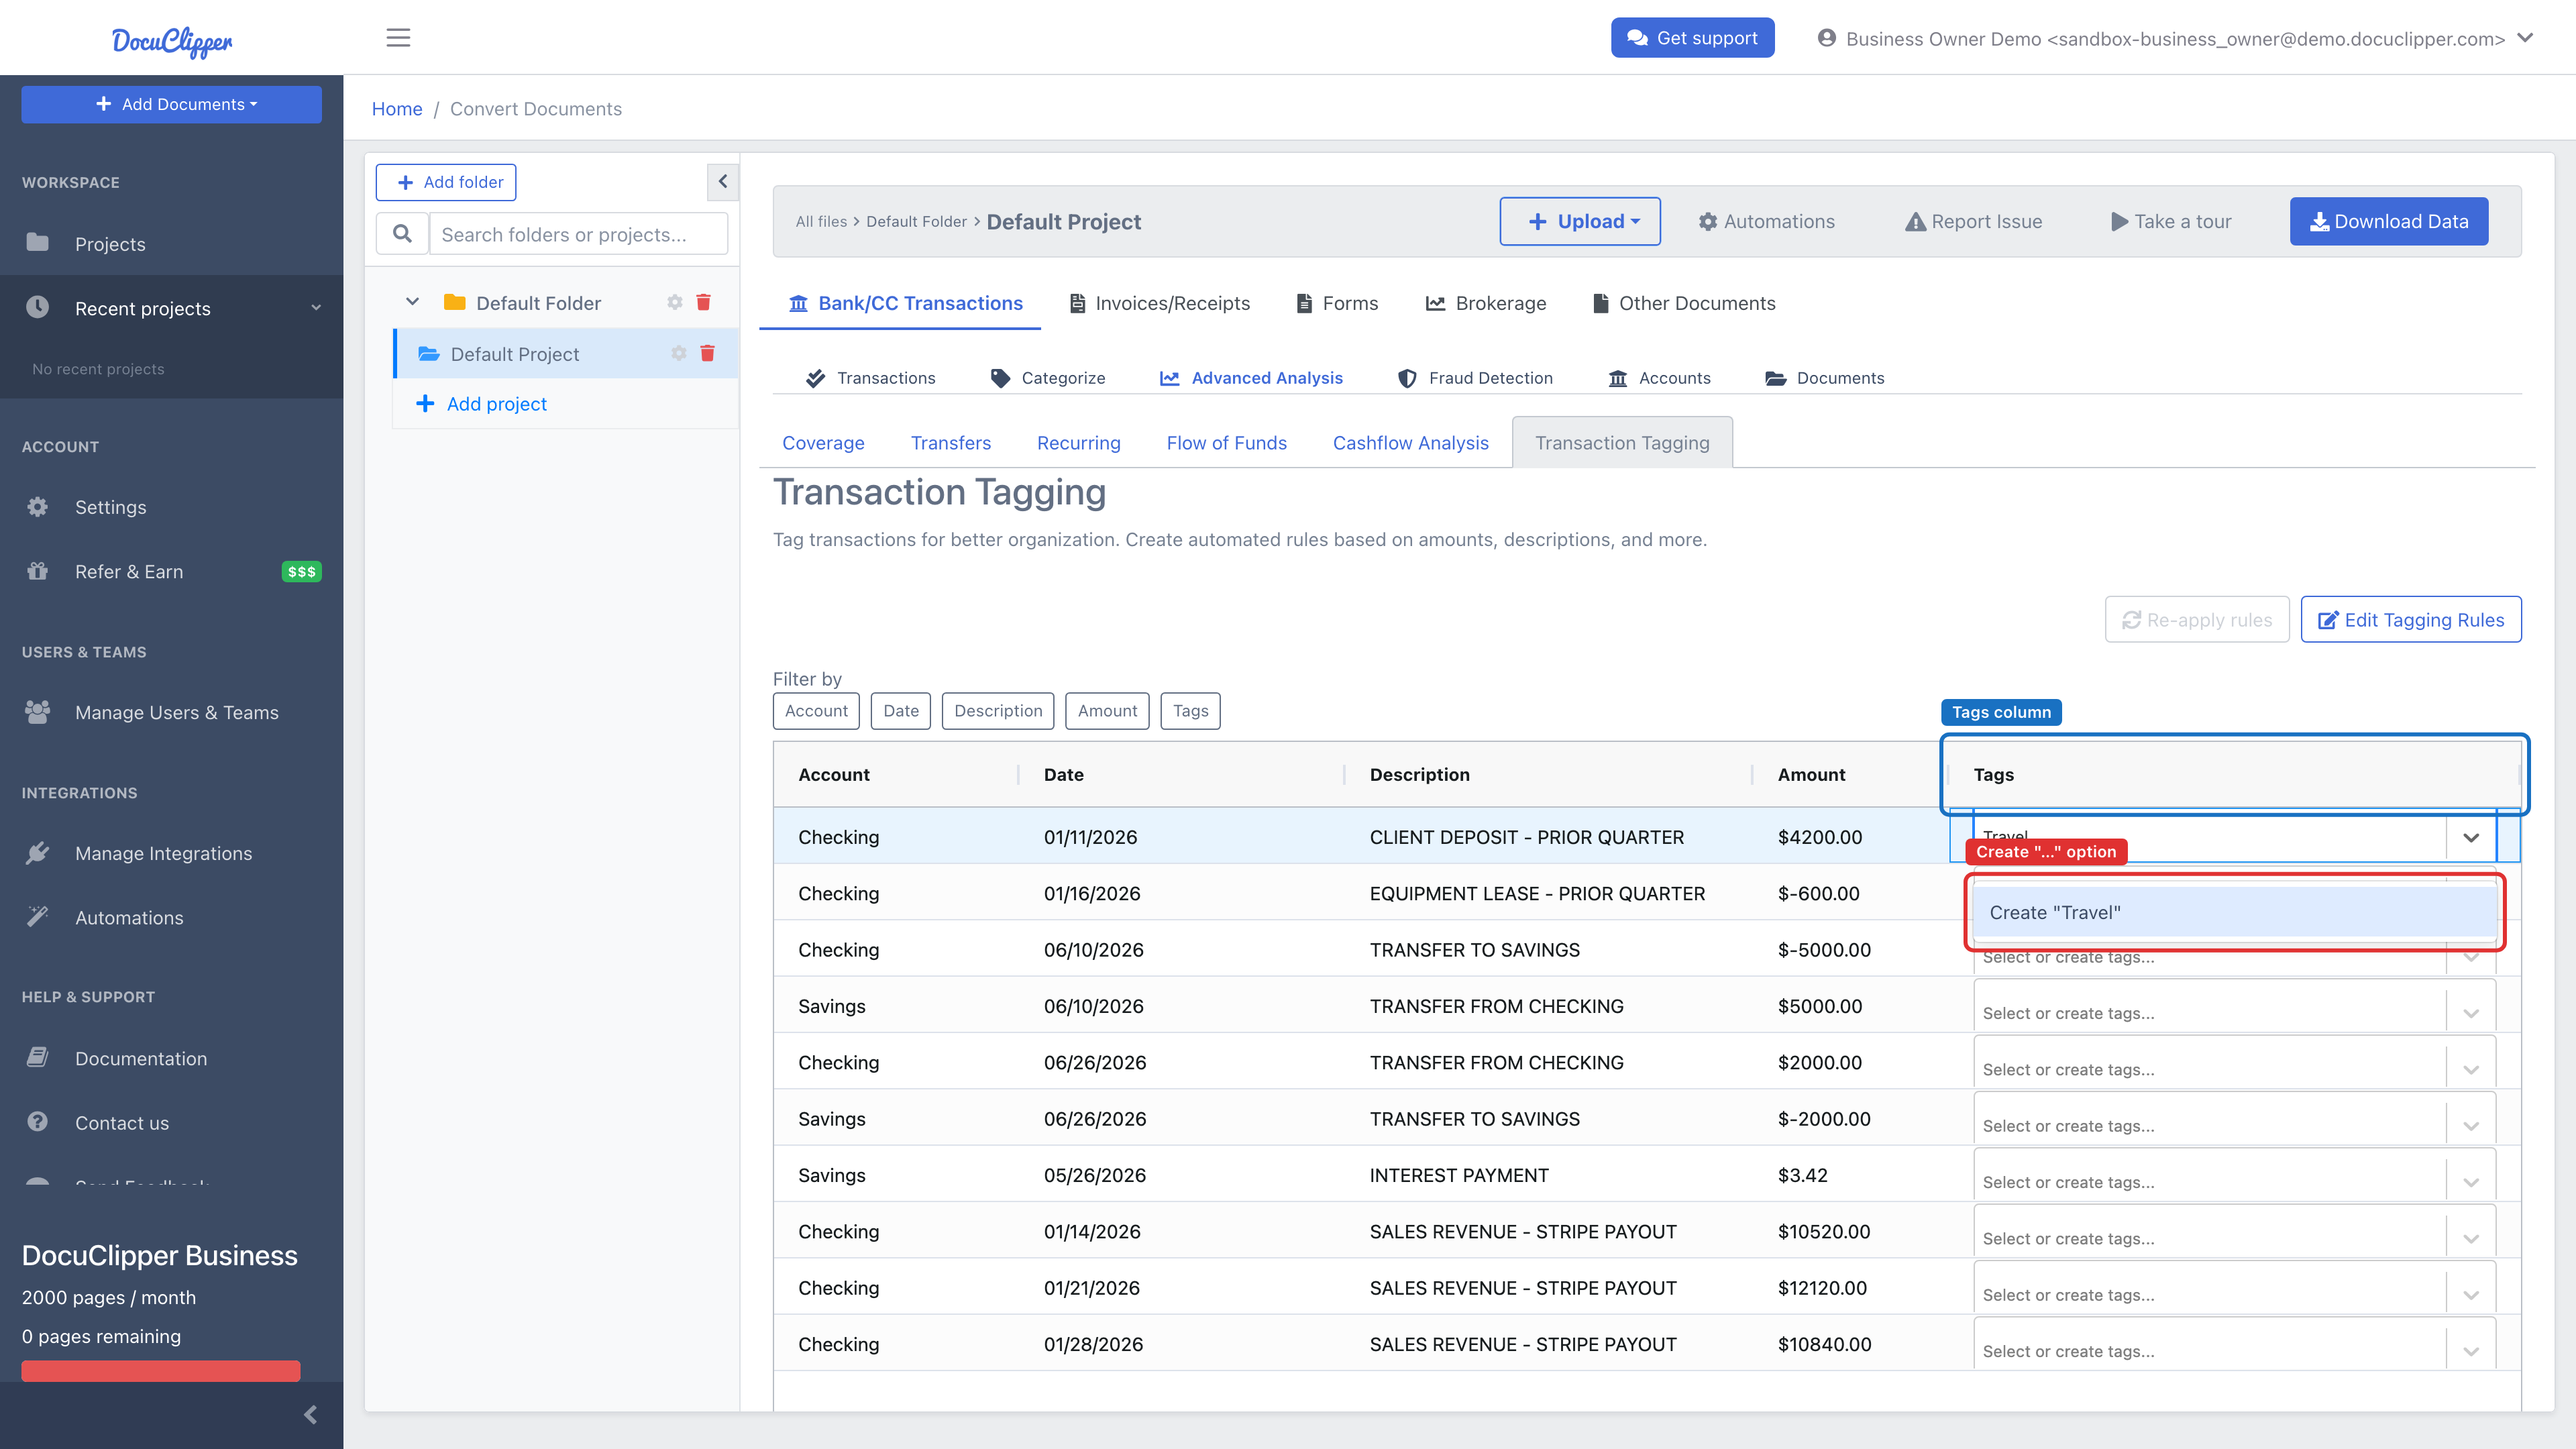This screenshot has height=1449, width=2576.
Task: Select the Create "Travel" option
Action: [x=2235, y=912]
